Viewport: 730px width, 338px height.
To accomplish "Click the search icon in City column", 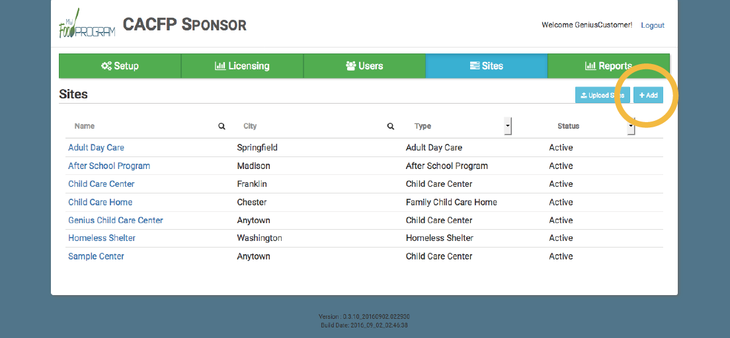I will [x=391, y=126].
